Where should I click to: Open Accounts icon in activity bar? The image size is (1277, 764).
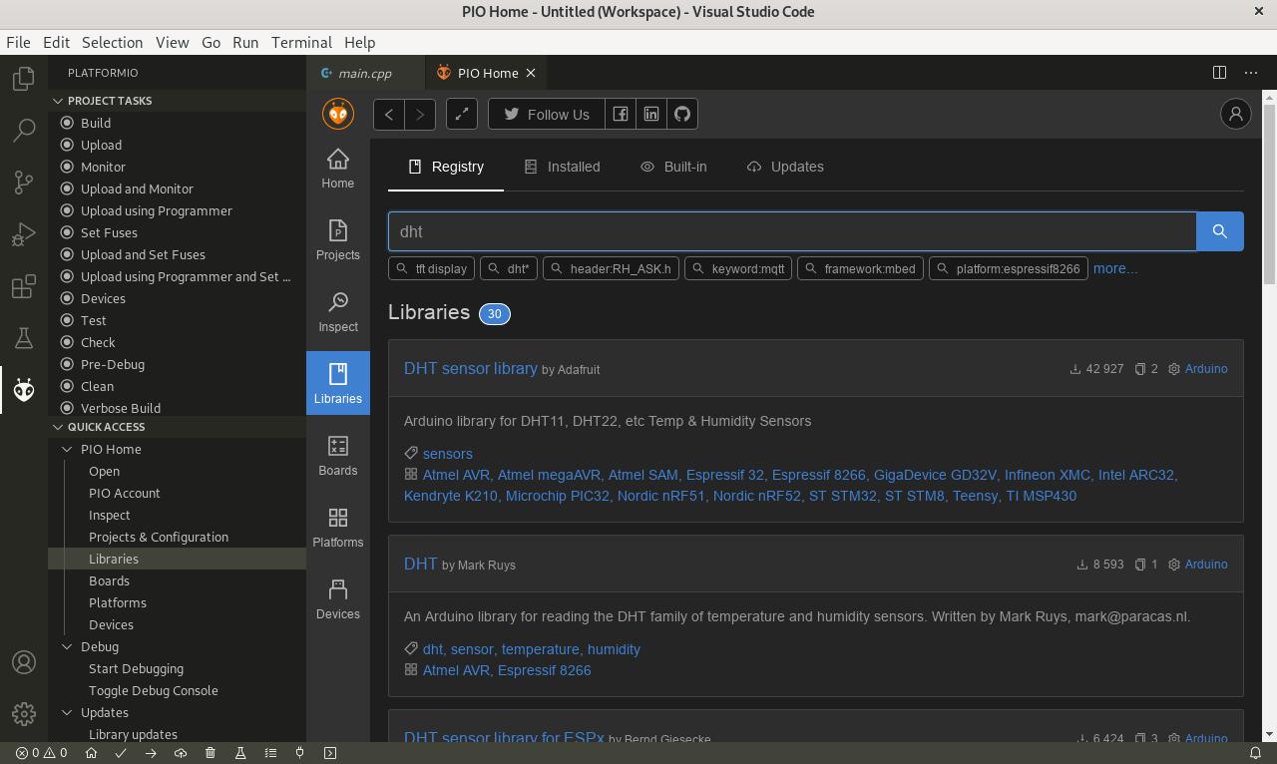tap(24, 662)
